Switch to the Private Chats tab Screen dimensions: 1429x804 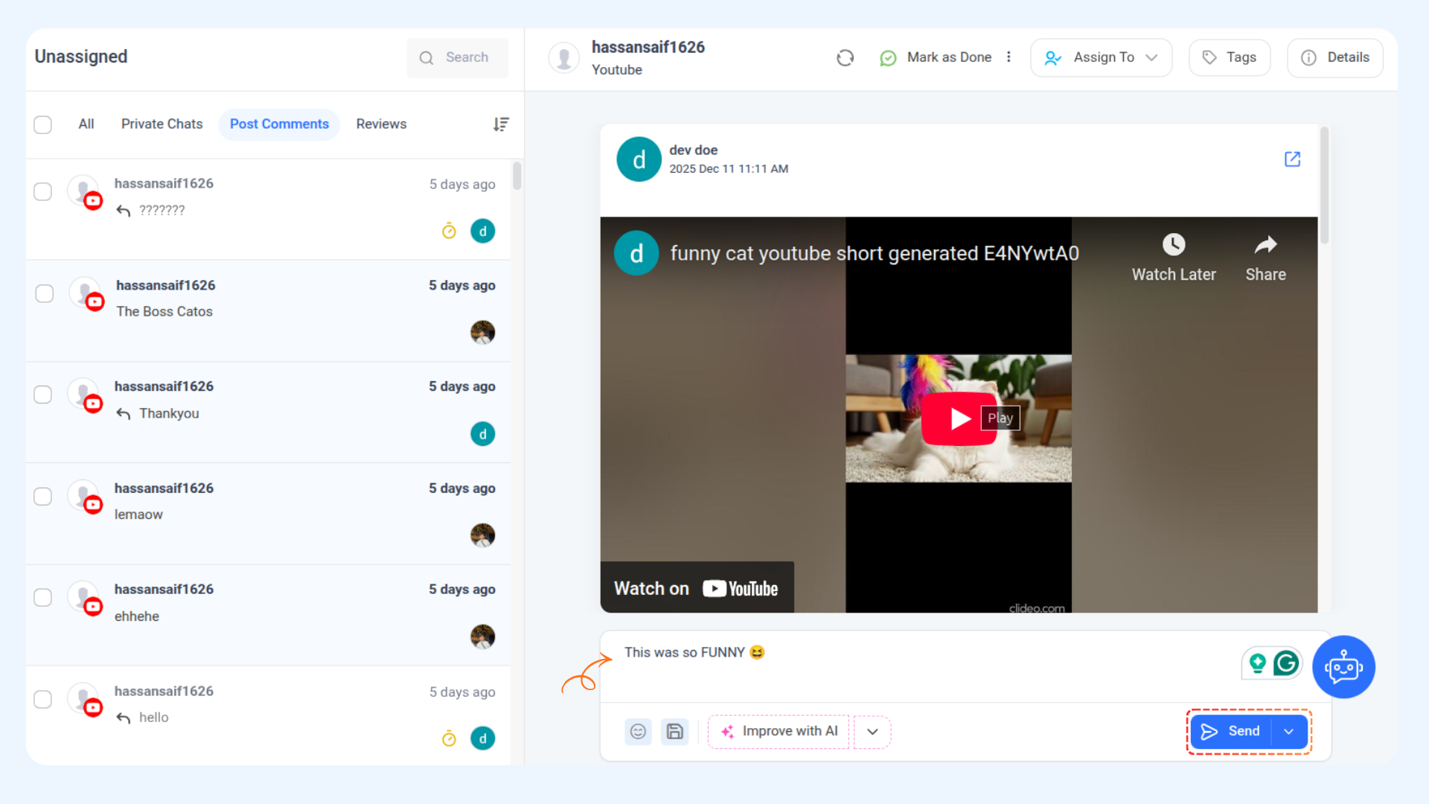pyautogui.click(x=162, y=124)
